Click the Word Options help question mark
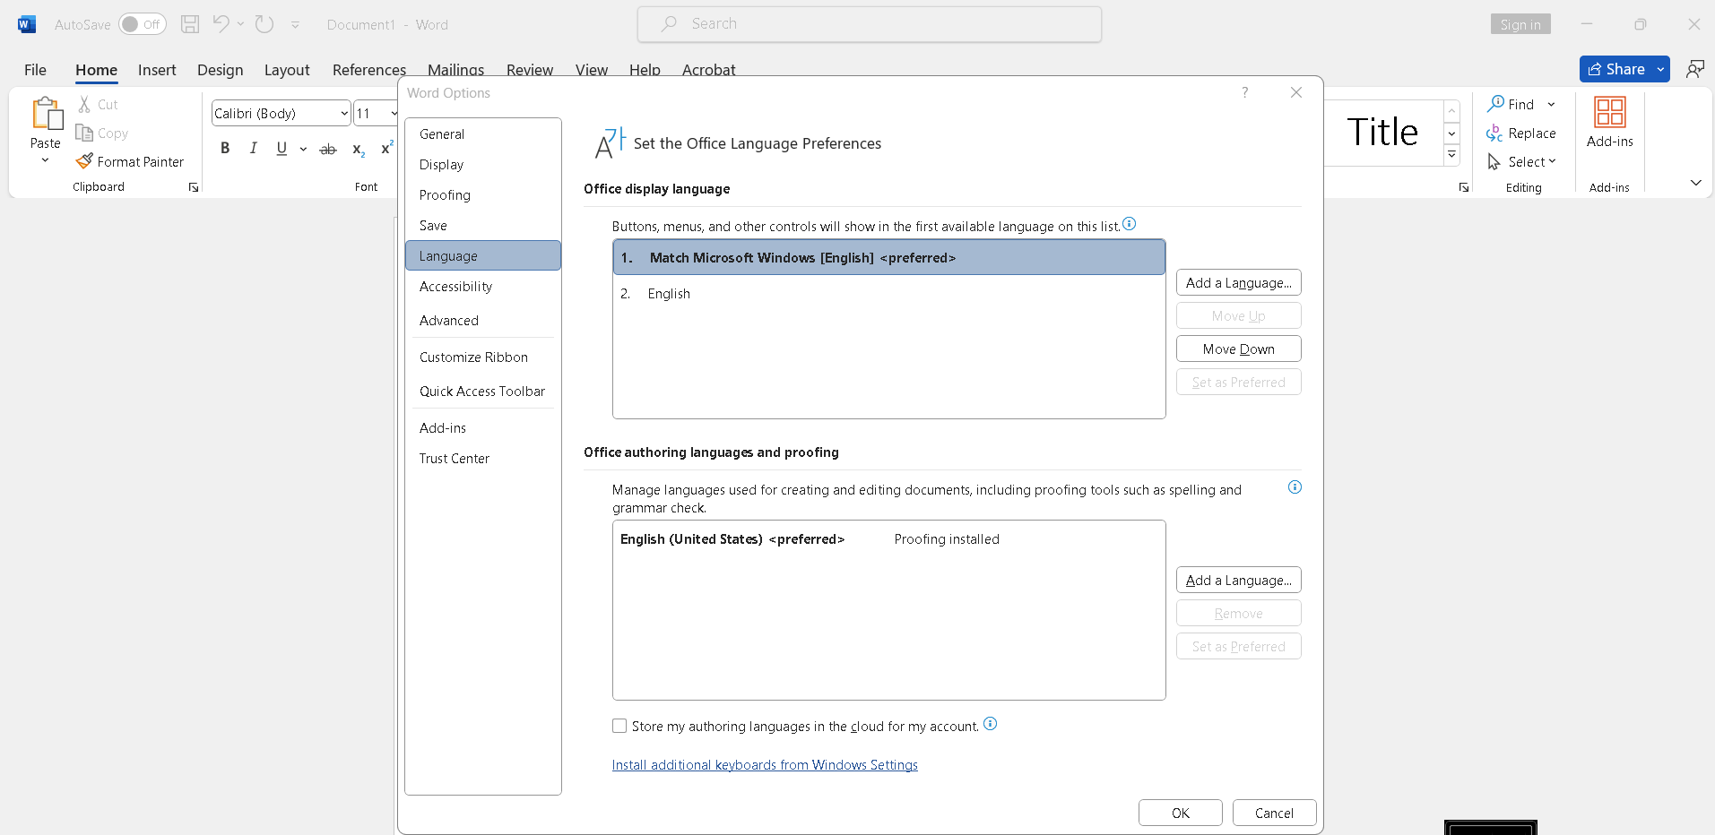1715x835 pixels. (1244, 92)
